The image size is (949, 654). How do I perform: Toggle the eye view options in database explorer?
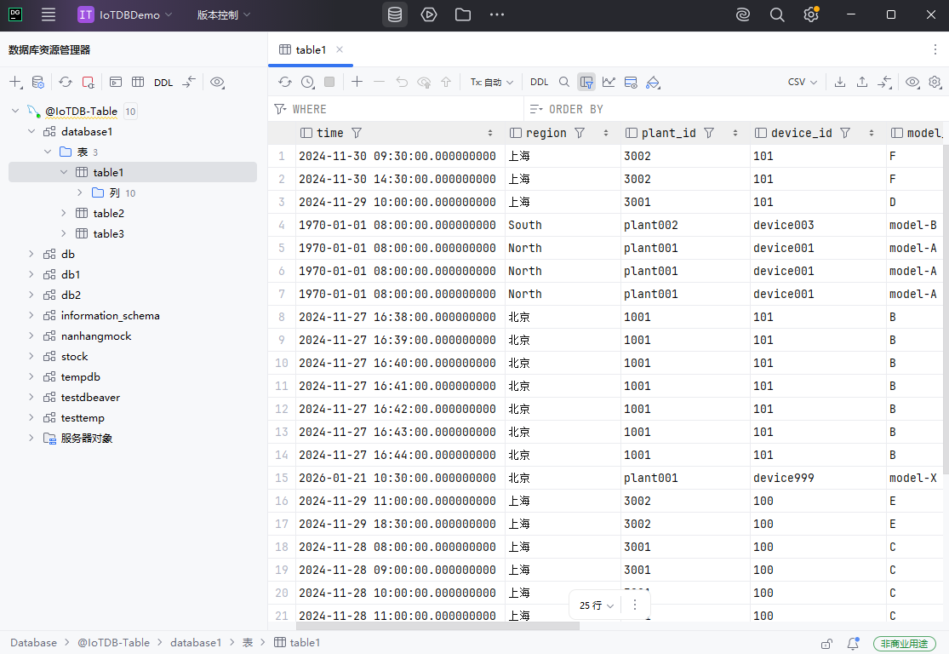[217, 83]
